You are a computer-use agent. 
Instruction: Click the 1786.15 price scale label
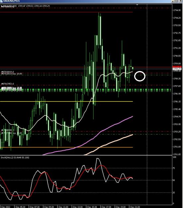pyautogui.click(x=177, y=102)
